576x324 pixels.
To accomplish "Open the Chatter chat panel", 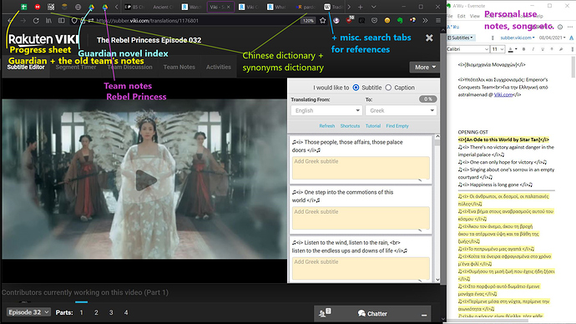I will (372, 313).
